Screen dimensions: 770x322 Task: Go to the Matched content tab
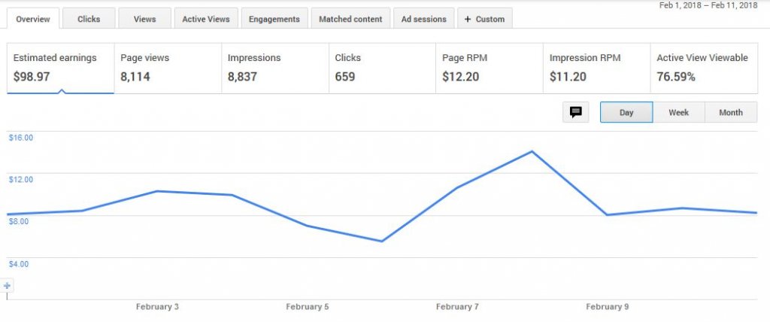point(350,19)
